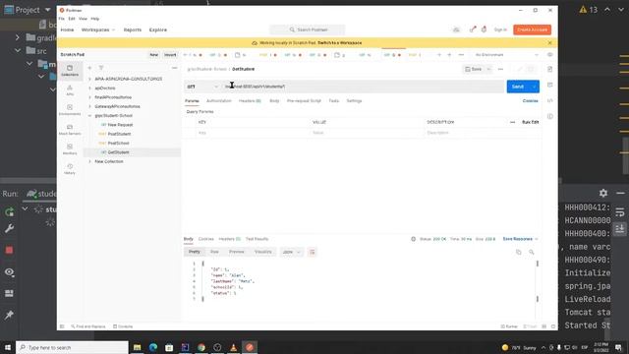This screenshot has height=354, width=629.
Task: Open the request tabs ellipsis menu
Action: 461,55
